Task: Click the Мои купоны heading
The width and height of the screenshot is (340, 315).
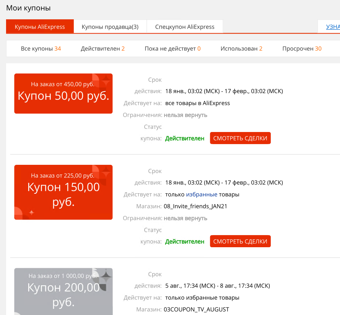Action: (x=29, y=8)
